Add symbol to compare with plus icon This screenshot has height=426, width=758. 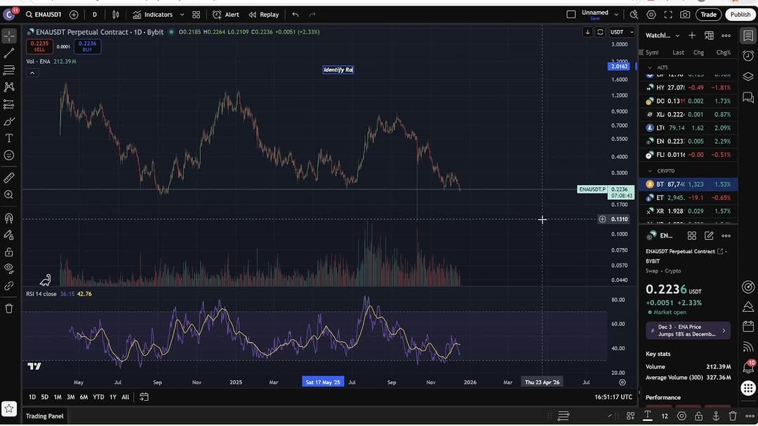click(x=74, y=15)
